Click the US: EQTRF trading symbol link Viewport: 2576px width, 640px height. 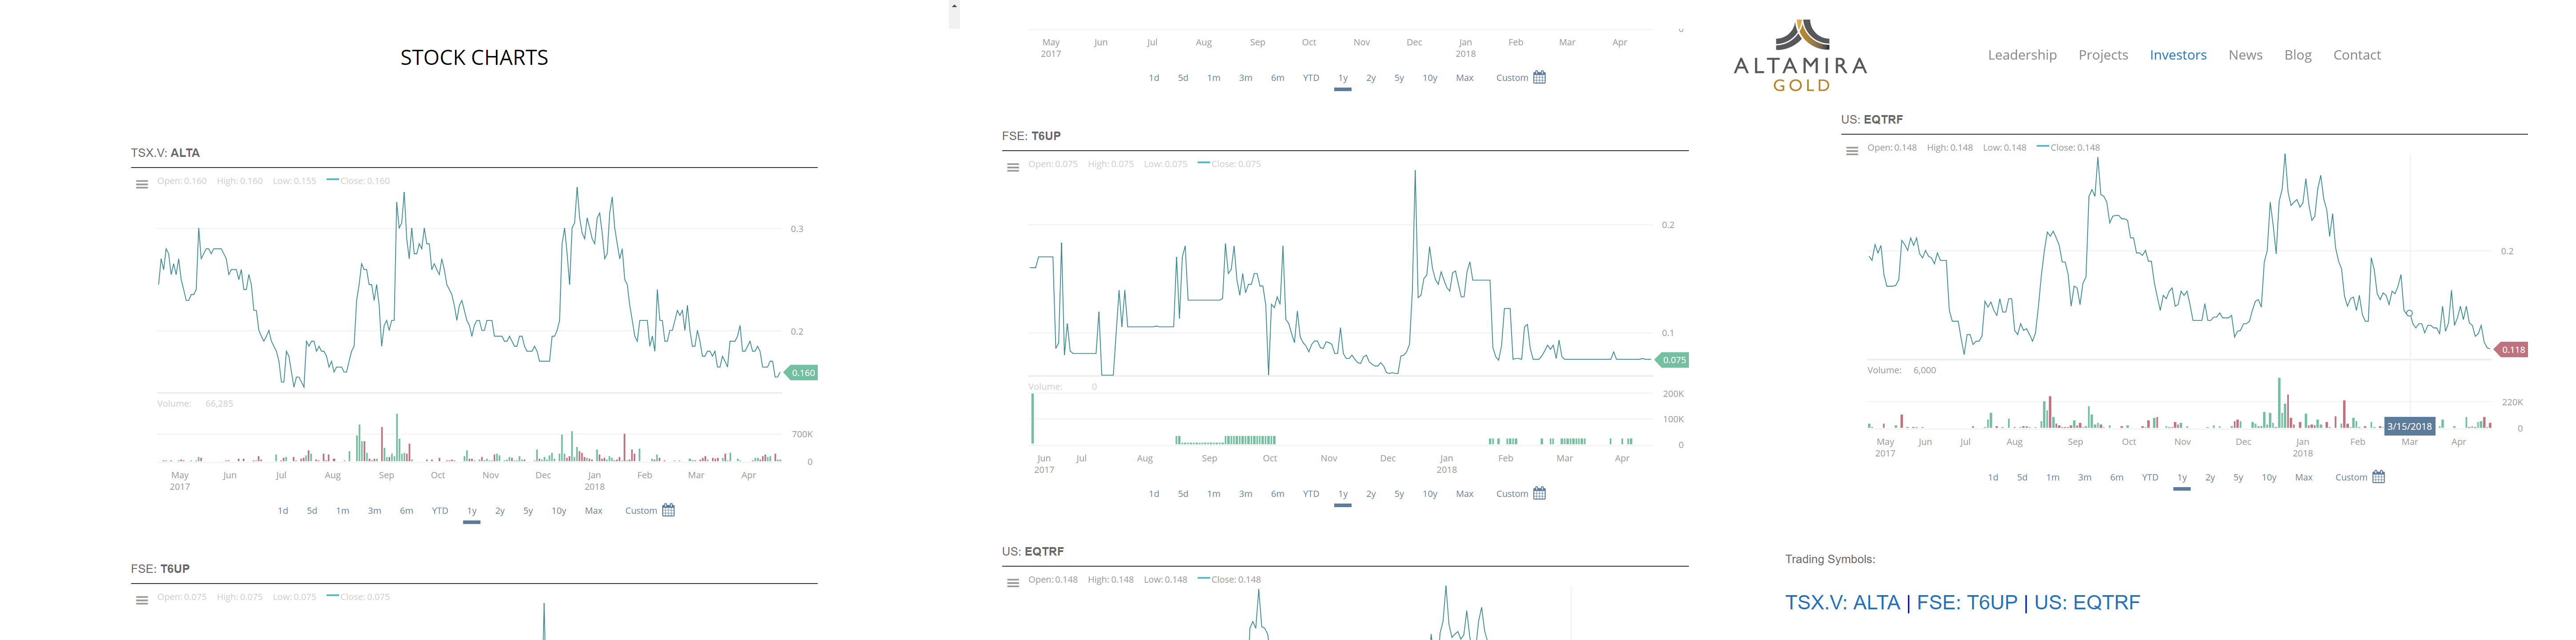coord(2089,602)
